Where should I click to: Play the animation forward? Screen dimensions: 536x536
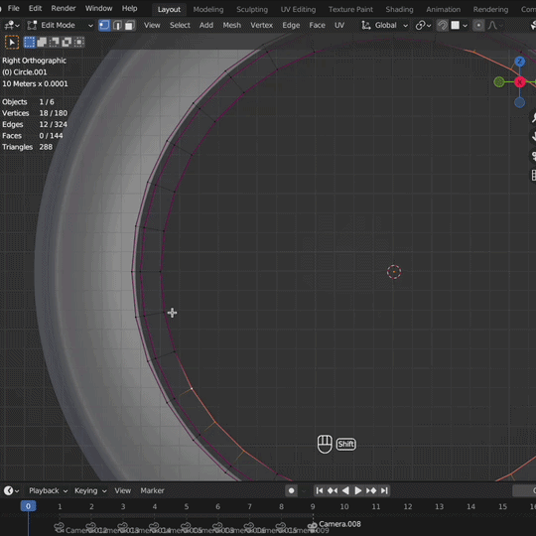pos(358,491)
